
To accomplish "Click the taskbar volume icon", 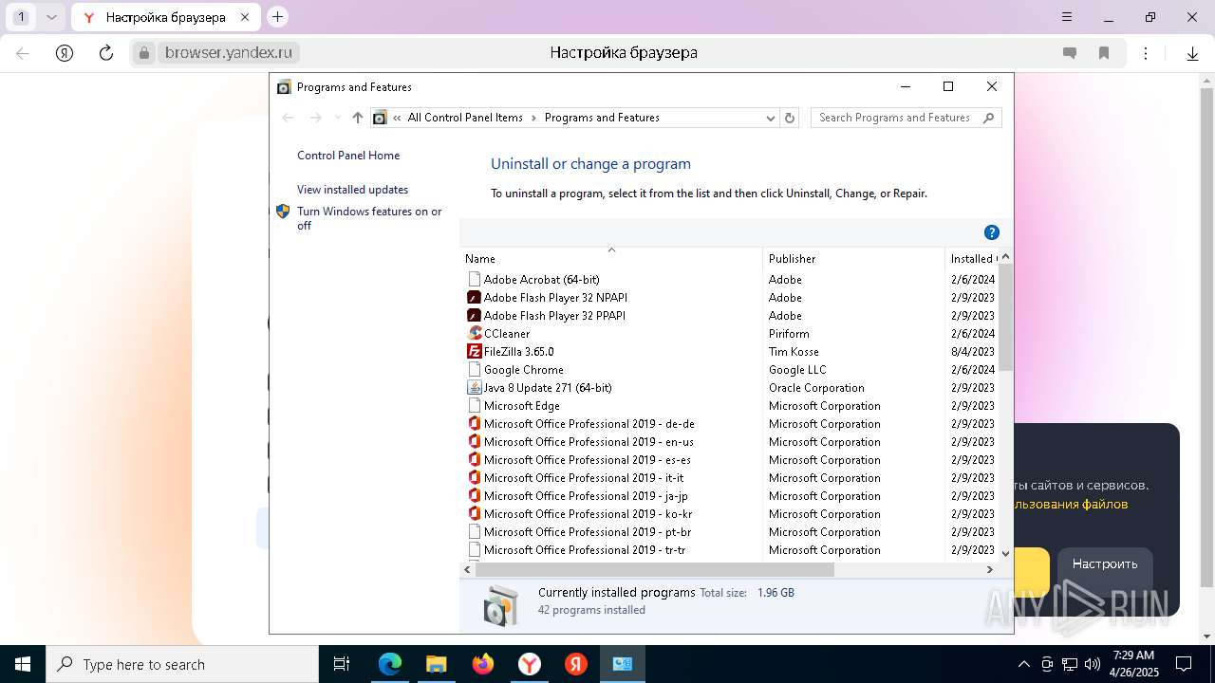I will click(1093, 664).
